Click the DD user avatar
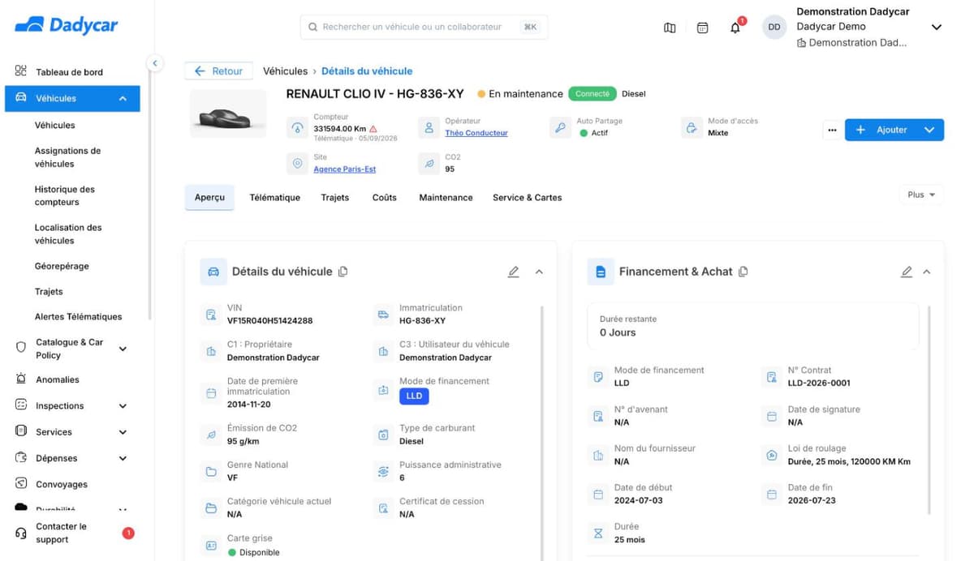Viewport: 974px width, 561px height. click(x=774, y=27)
